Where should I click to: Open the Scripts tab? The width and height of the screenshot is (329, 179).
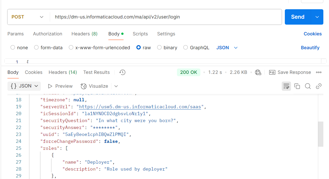tap(140, 34)
